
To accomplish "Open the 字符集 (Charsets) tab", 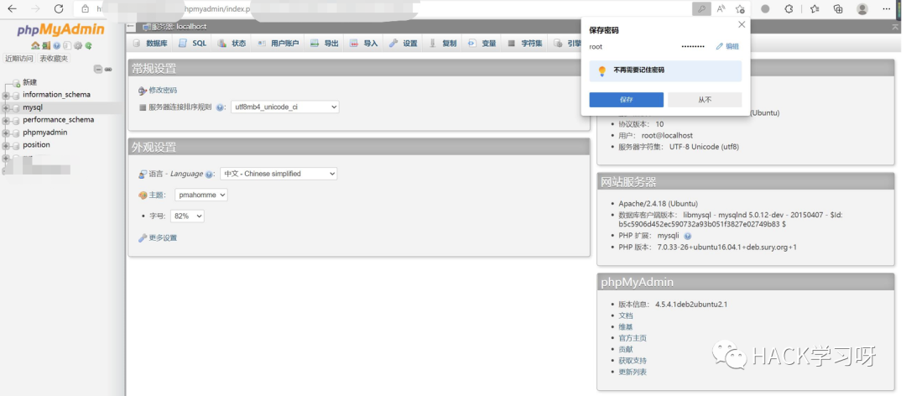I will [x=524, y=44].
